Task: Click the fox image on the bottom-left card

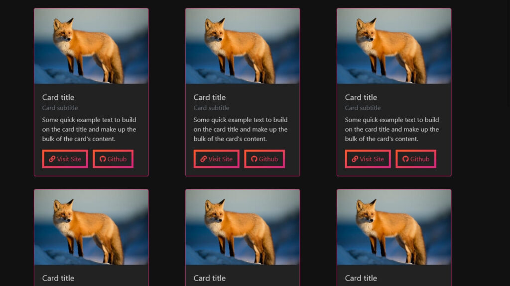Action: (x=91, y=226)
